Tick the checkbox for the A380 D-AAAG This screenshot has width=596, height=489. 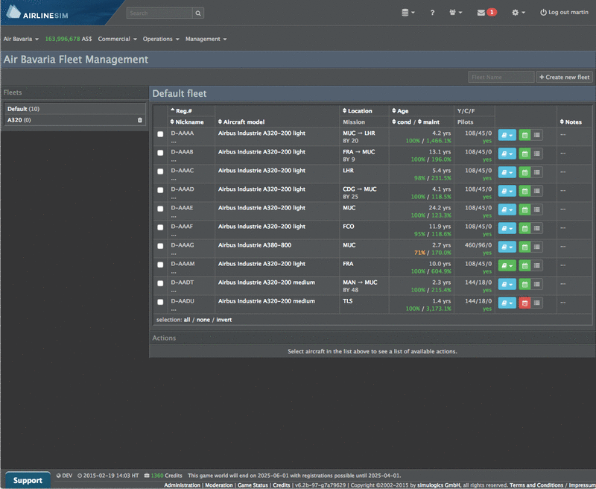click(x=159, y=246)
